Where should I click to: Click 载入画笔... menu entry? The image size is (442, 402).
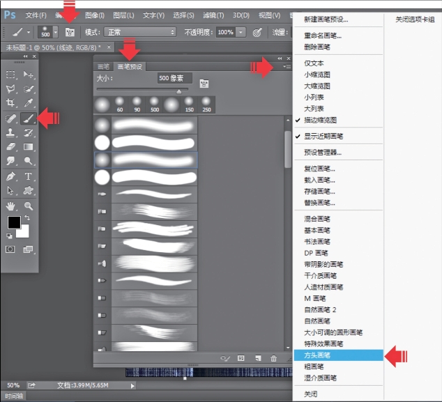coord(319,180)
